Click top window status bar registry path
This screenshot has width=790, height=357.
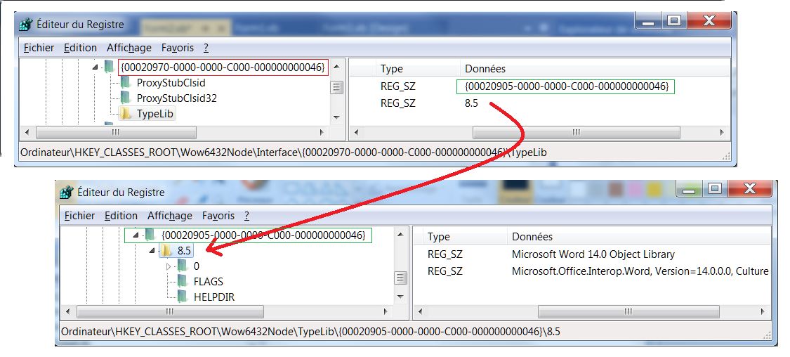point(283,152)
